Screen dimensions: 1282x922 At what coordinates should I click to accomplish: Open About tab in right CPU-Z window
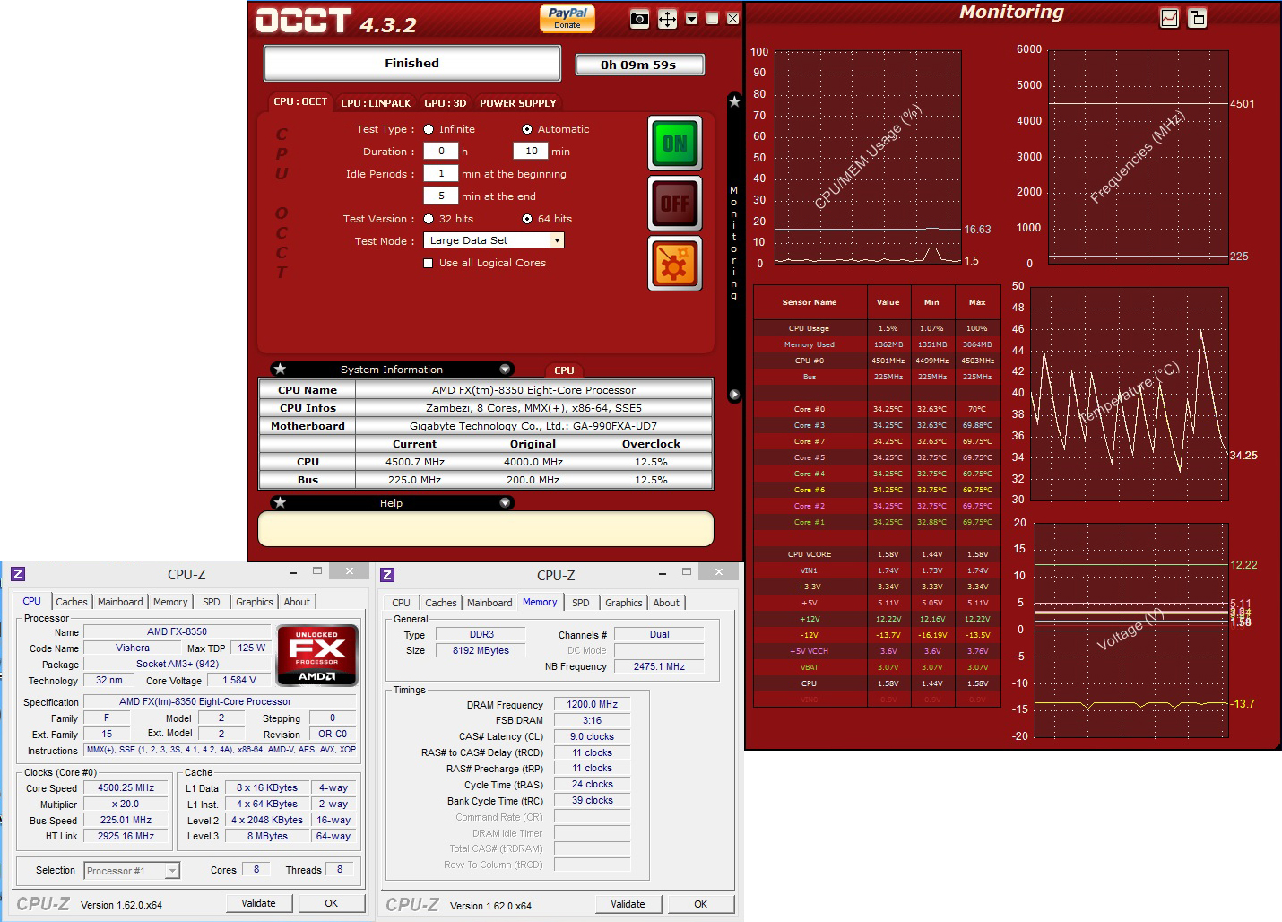(666, 603)
